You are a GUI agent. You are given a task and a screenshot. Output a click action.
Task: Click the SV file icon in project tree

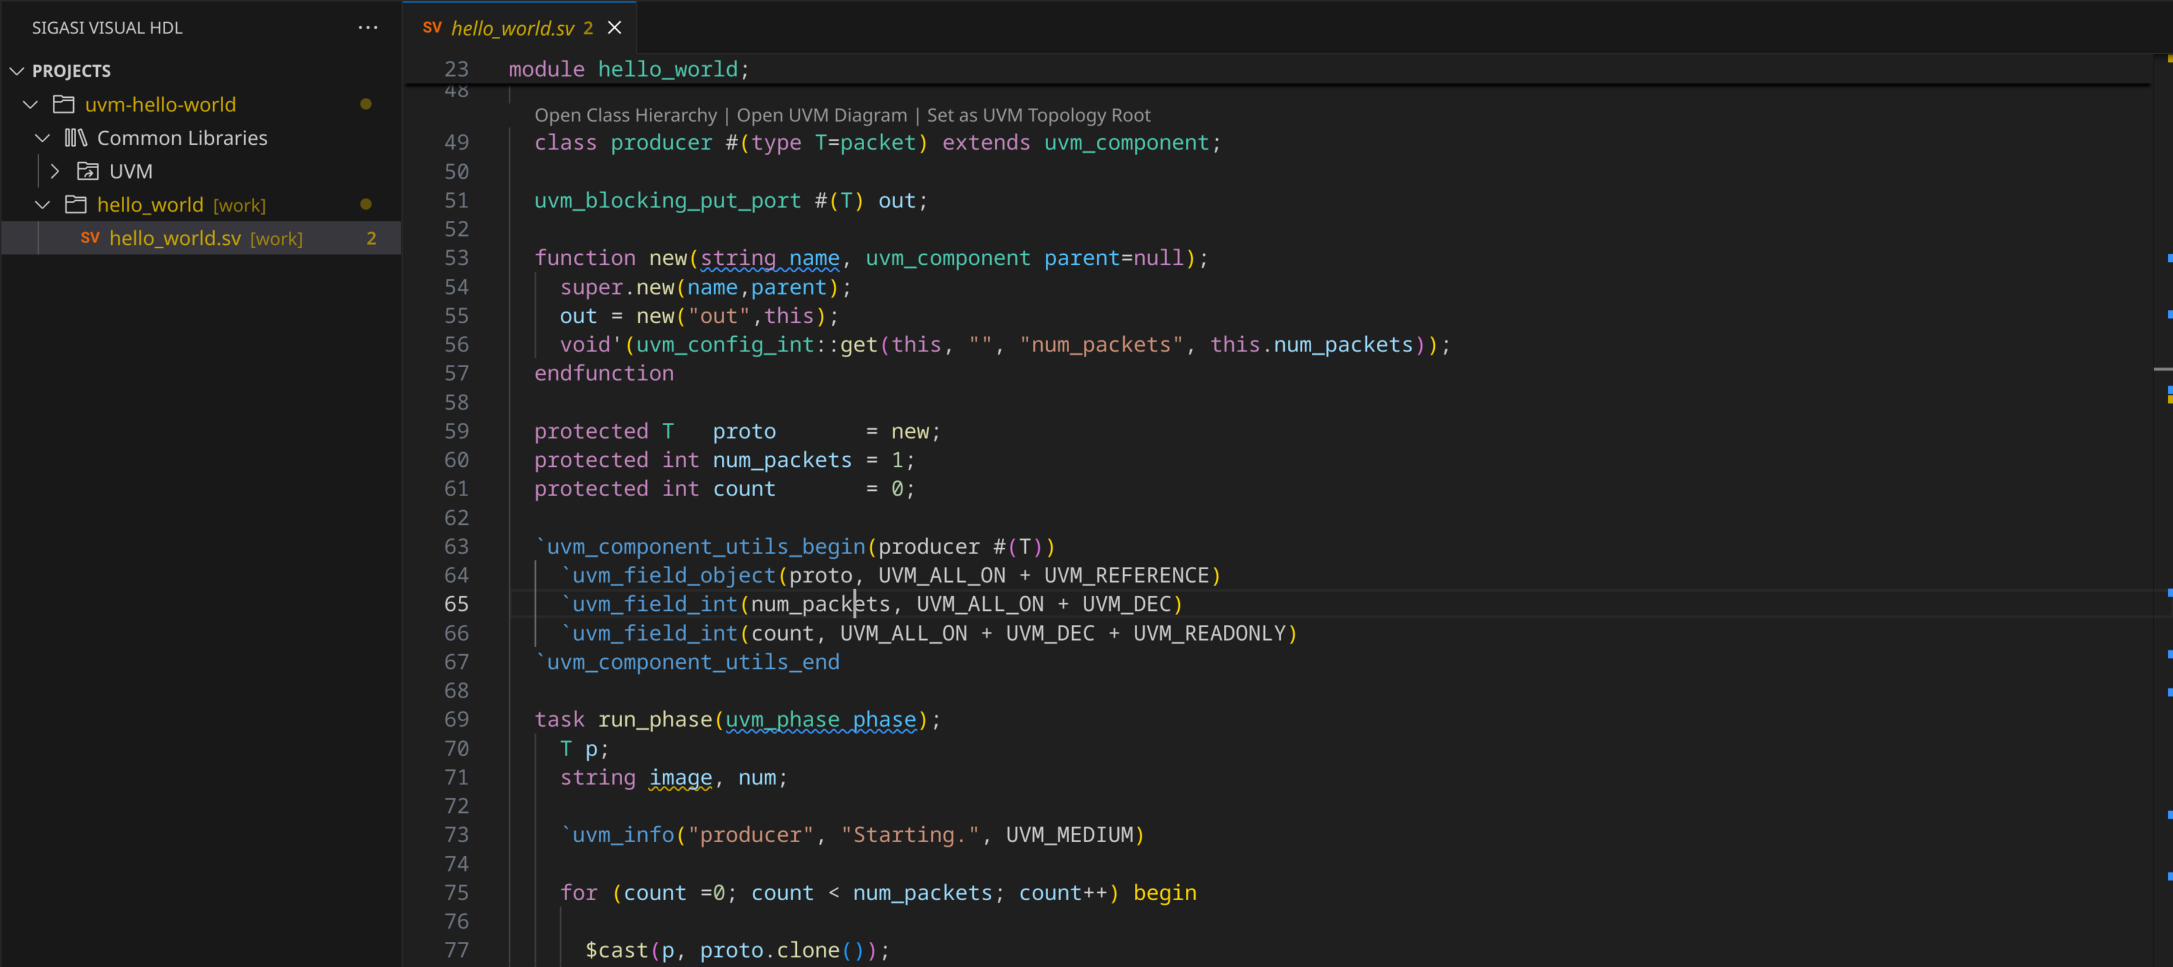(x=90, y=238)
